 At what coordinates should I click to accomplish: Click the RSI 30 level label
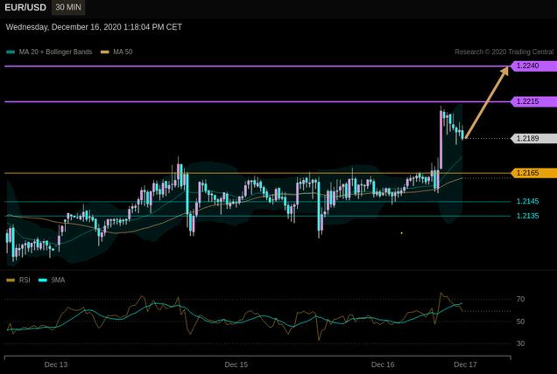tap(520, 343)
